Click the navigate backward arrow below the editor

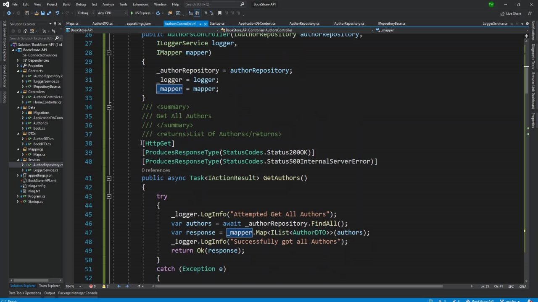point(119,286)
